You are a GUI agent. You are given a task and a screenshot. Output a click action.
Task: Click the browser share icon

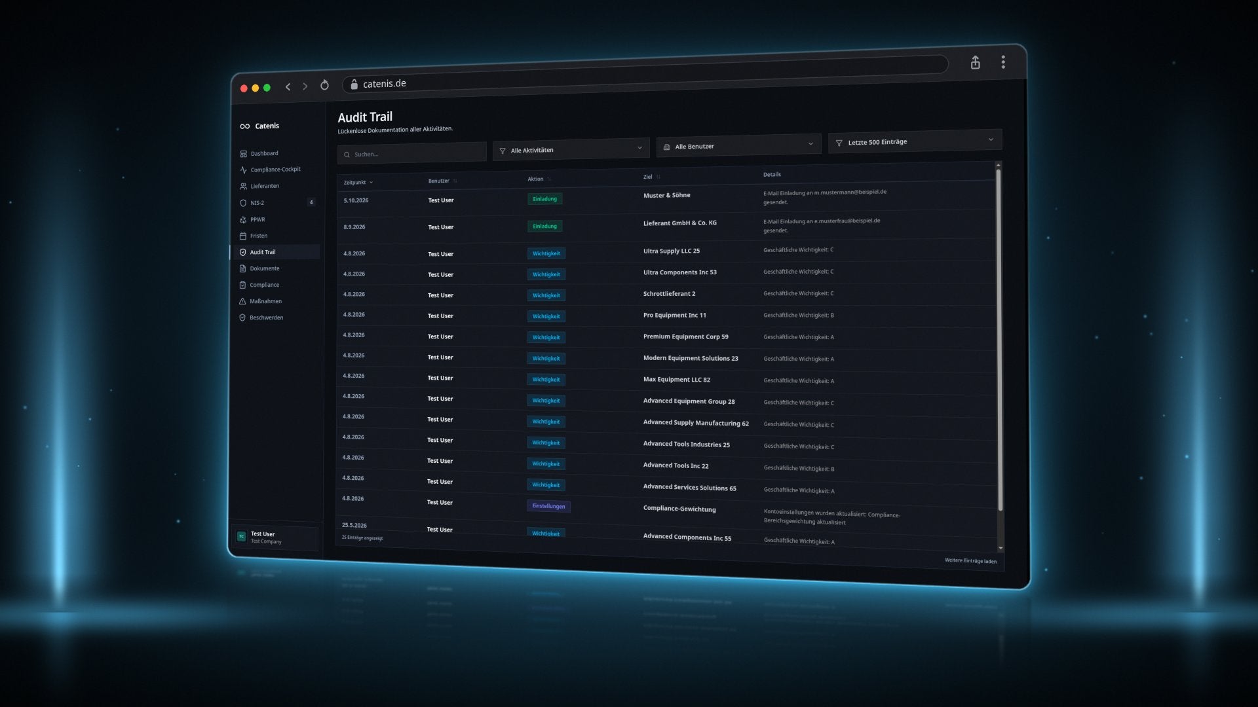975,62
